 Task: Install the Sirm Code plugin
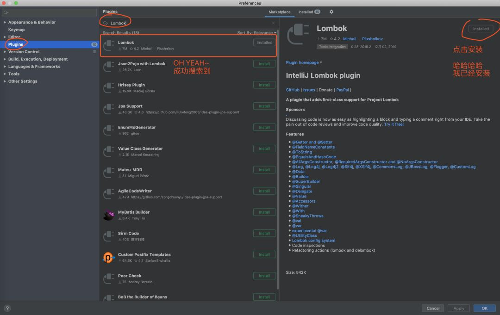click(264, 234)
